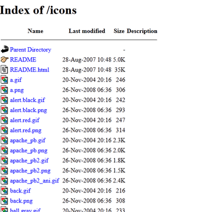201x212 pixels.
Task: Click the image icon beside apache_pb.gif
Action: coord(4,140)
